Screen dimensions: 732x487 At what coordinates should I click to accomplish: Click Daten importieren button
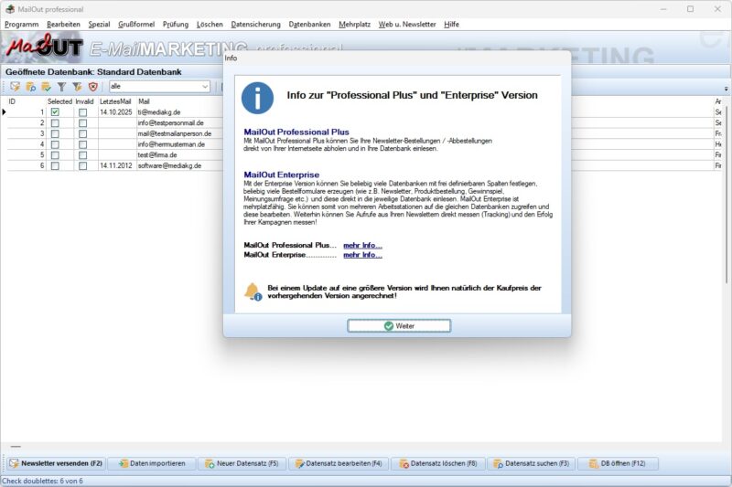click(x=152, y=463)
